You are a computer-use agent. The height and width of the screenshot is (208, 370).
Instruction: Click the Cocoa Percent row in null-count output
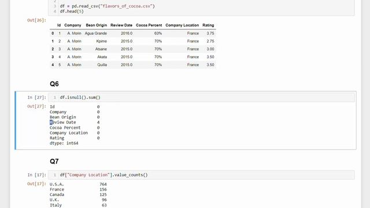point(75,128)
